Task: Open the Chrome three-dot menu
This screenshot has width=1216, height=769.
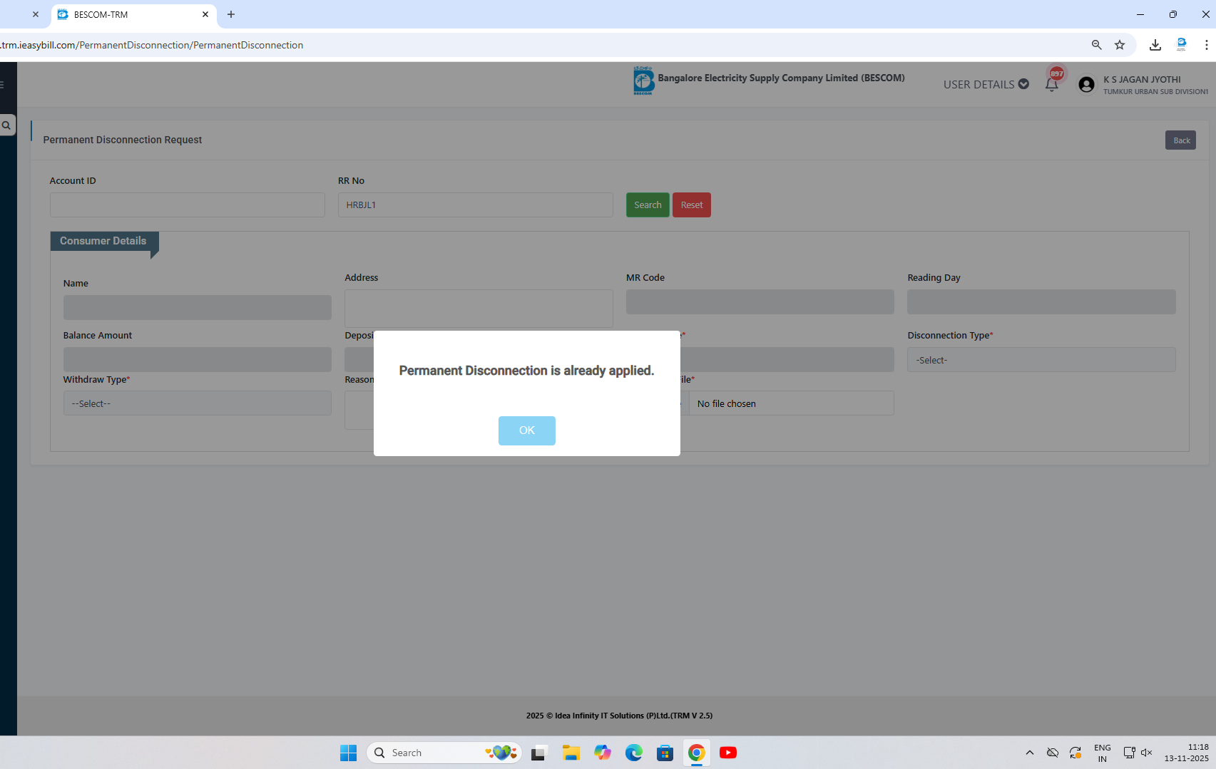Action: coord(1206,45)
